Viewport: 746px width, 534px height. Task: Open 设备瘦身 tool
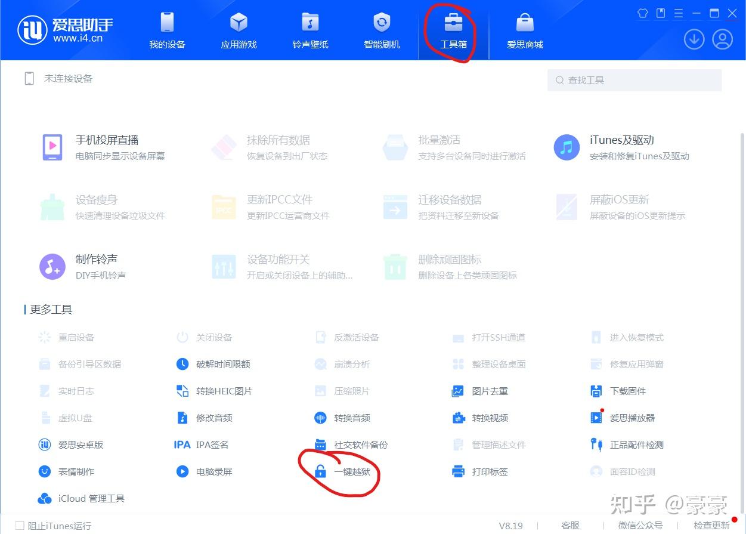[102, 207]
